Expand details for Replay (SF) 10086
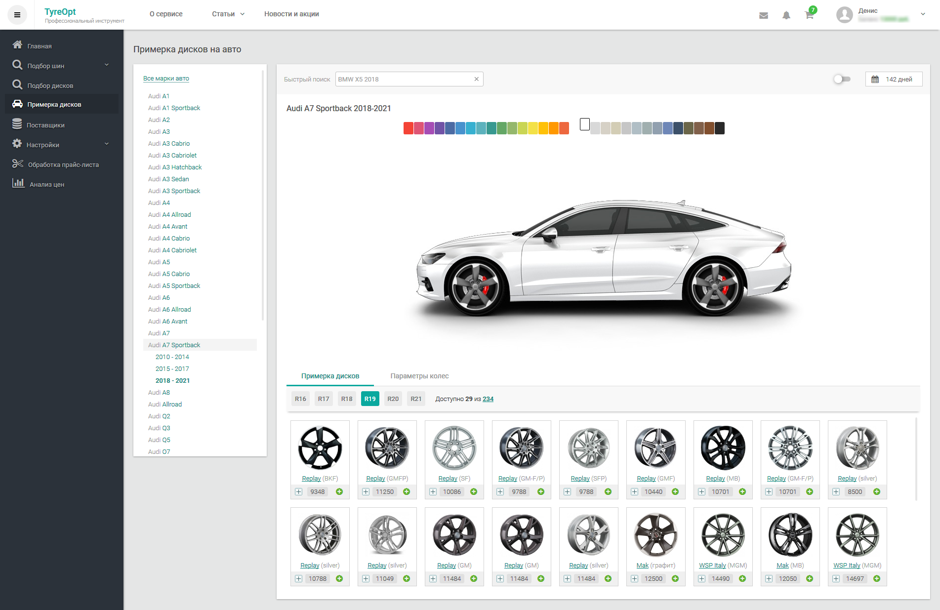Viewport: 940px width, 610px height. coord(433,491)
